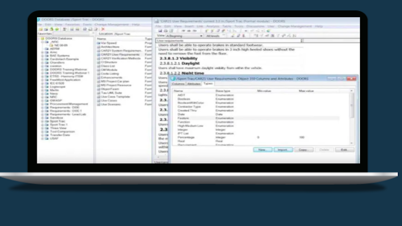Viewport: 402px width, 226px height.
Task: Click the red X delete icon in database toolbar
Action: pyautogui.click(x=103, y=29)
